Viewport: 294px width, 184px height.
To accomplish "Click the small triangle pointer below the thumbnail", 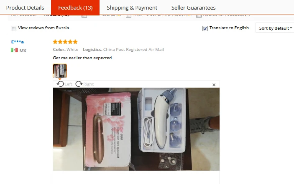I will pos(60,79).
